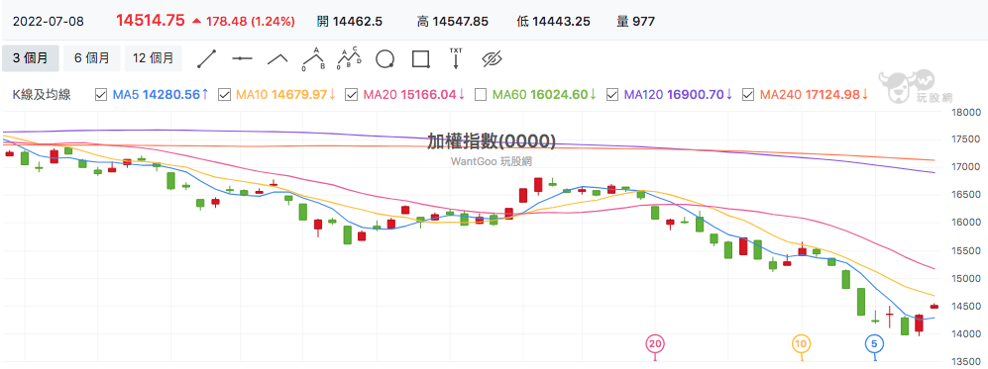
Task: Select the horizontal line drawing tool
Action: click(x=242, y=58)
